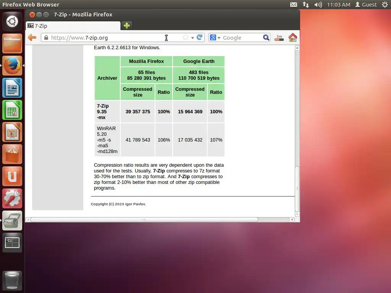
Task: Click the 3m timer toolbar icon
Action: pos(279,38)
